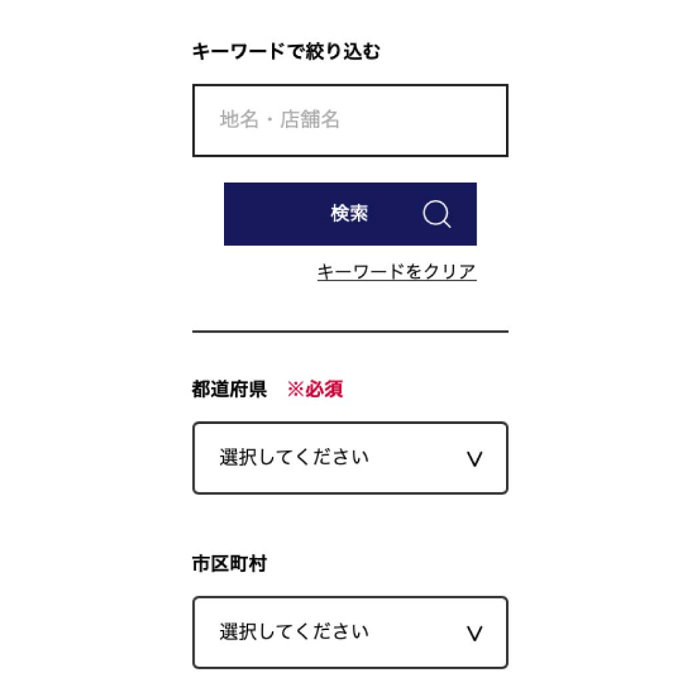Click the blank middle area of 市区町村 dropdown
700x700 pixels.
(417, 632)
